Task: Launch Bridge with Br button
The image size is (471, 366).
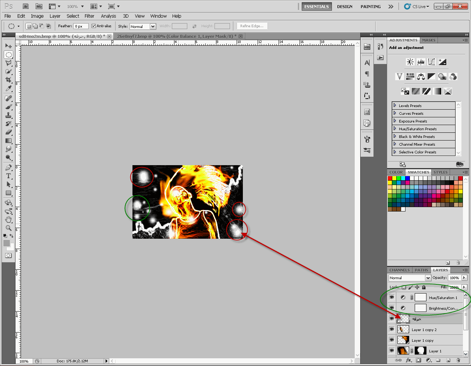Action: pos(26,7)
